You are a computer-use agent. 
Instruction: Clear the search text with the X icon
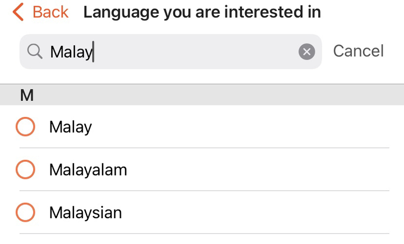307,52
